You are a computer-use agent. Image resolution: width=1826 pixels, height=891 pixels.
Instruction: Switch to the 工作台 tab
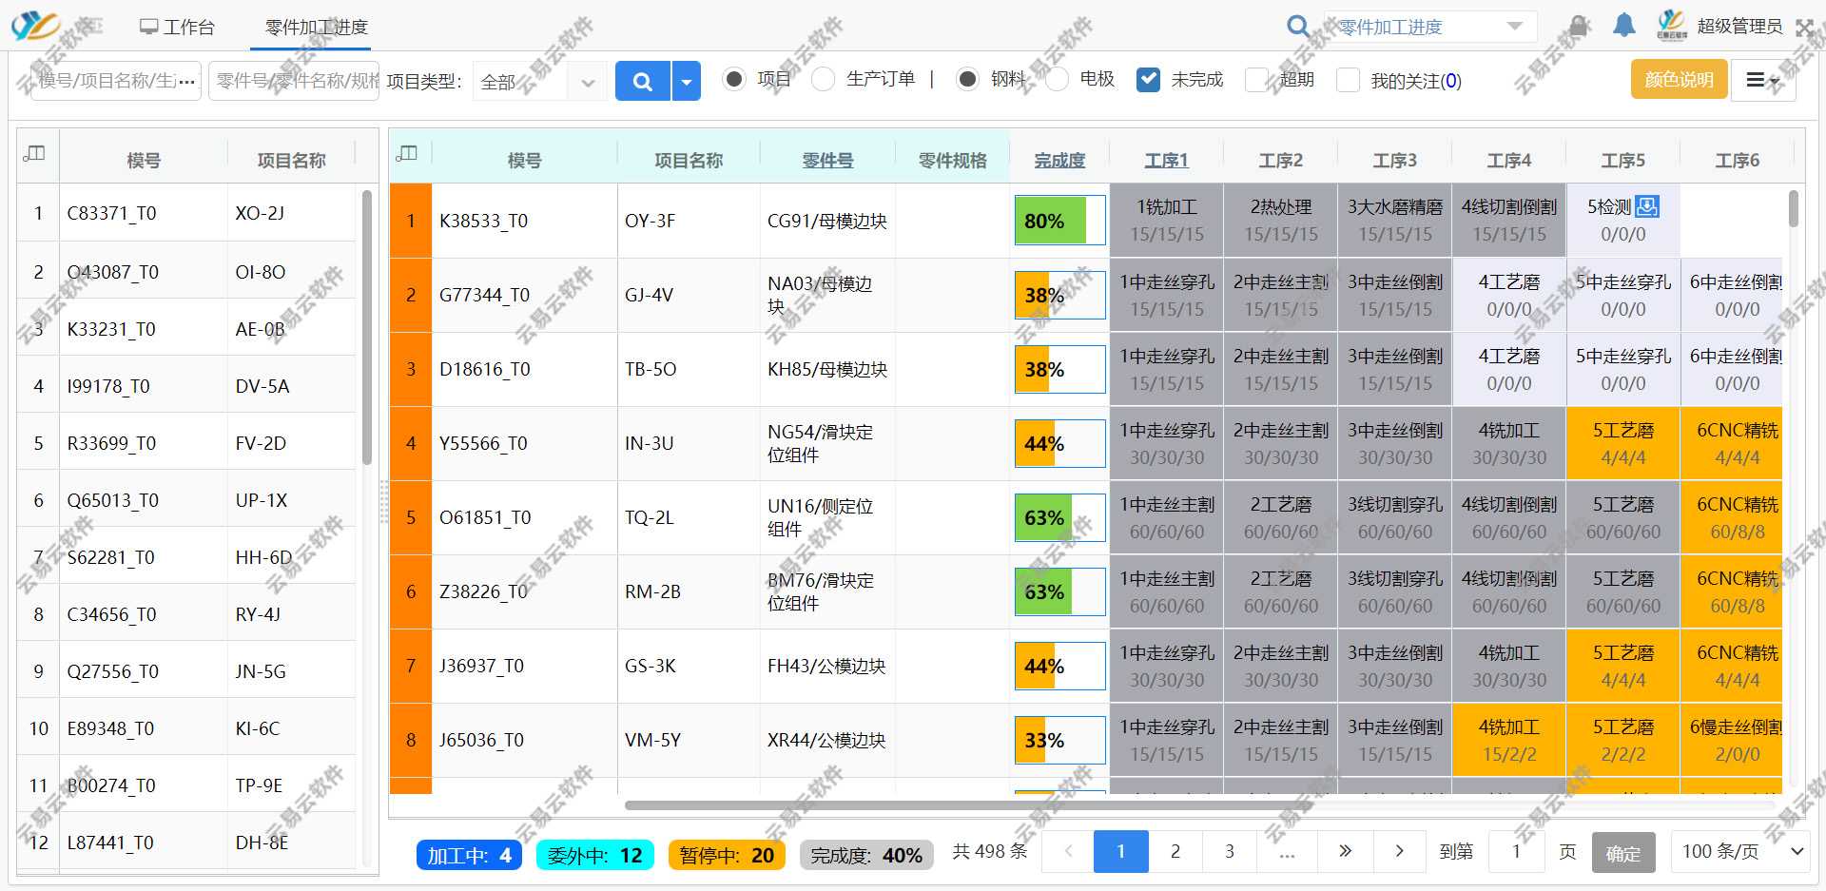click(177, 28)
